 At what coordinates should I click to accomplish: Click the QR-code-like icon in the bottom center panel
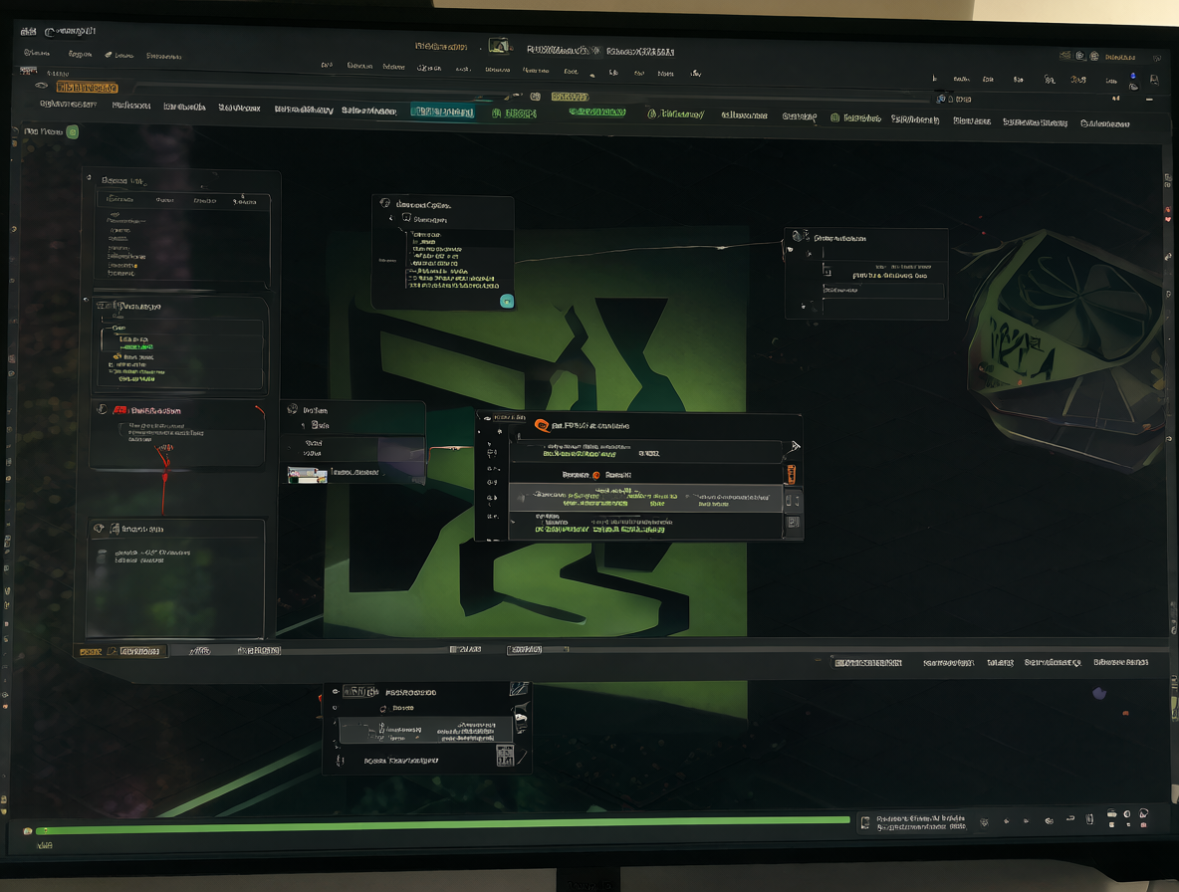click(x=505, y=755)
